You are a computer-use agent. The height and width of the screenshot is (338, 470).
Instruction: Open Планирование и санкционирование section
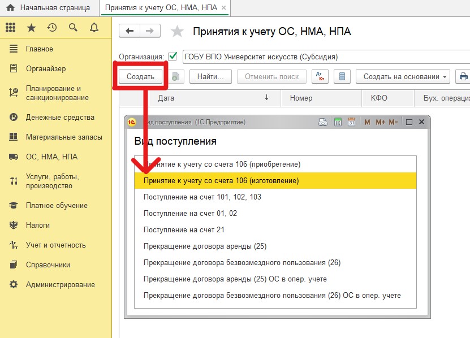coord(57,93)
